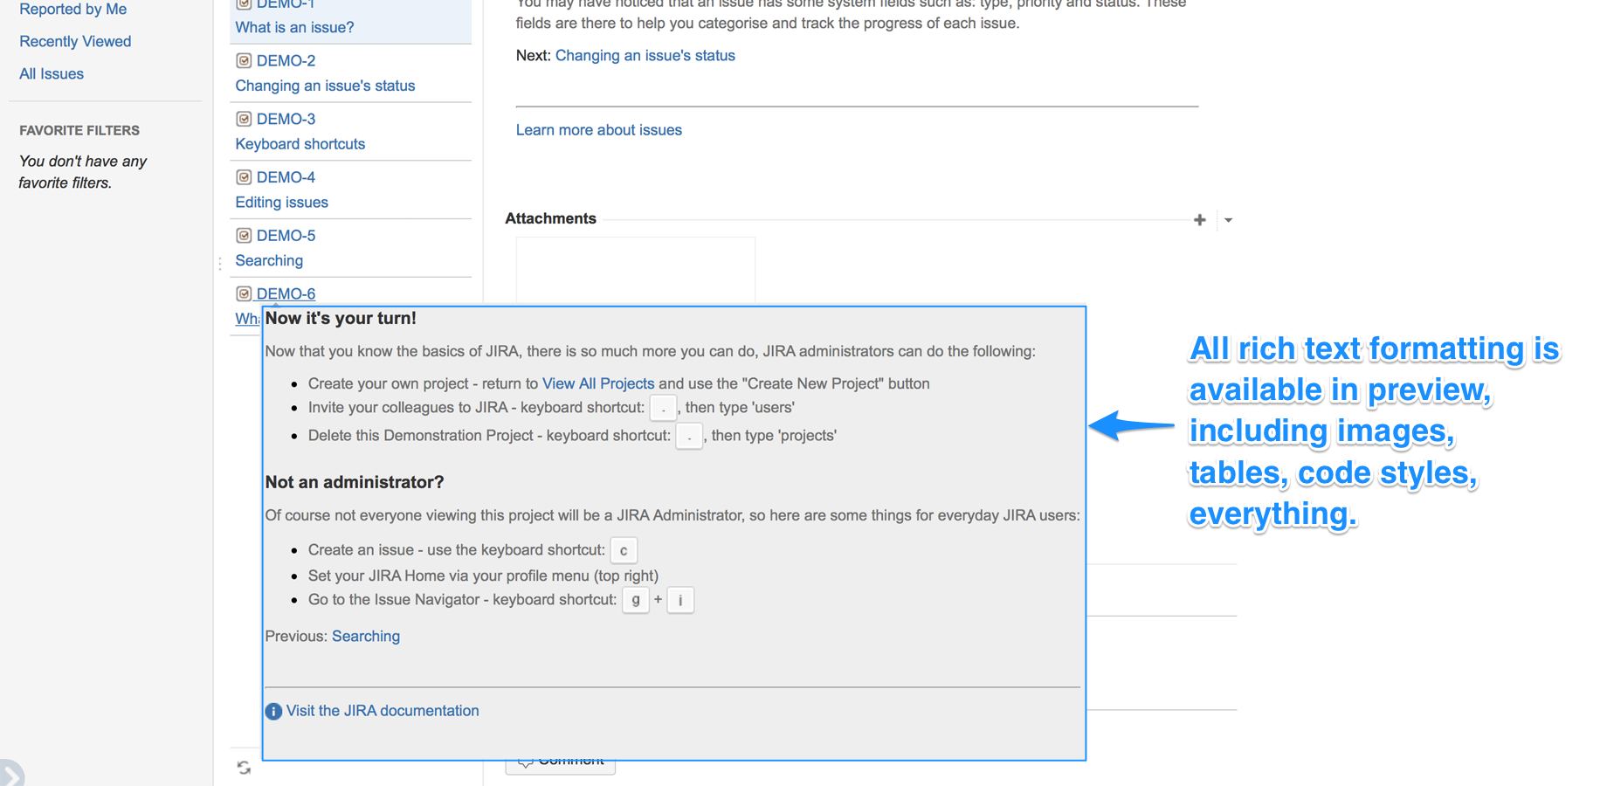Add an attachment with plus icon
The height and width of the screenshot is (786, 1607).
click(1199, 220)
